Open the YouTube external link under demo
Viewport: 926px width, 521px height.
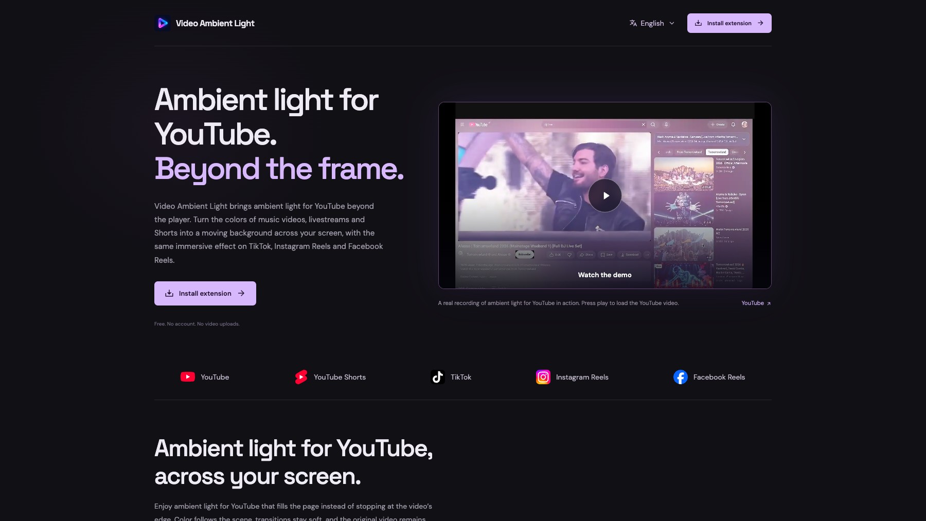pos(756,303)
